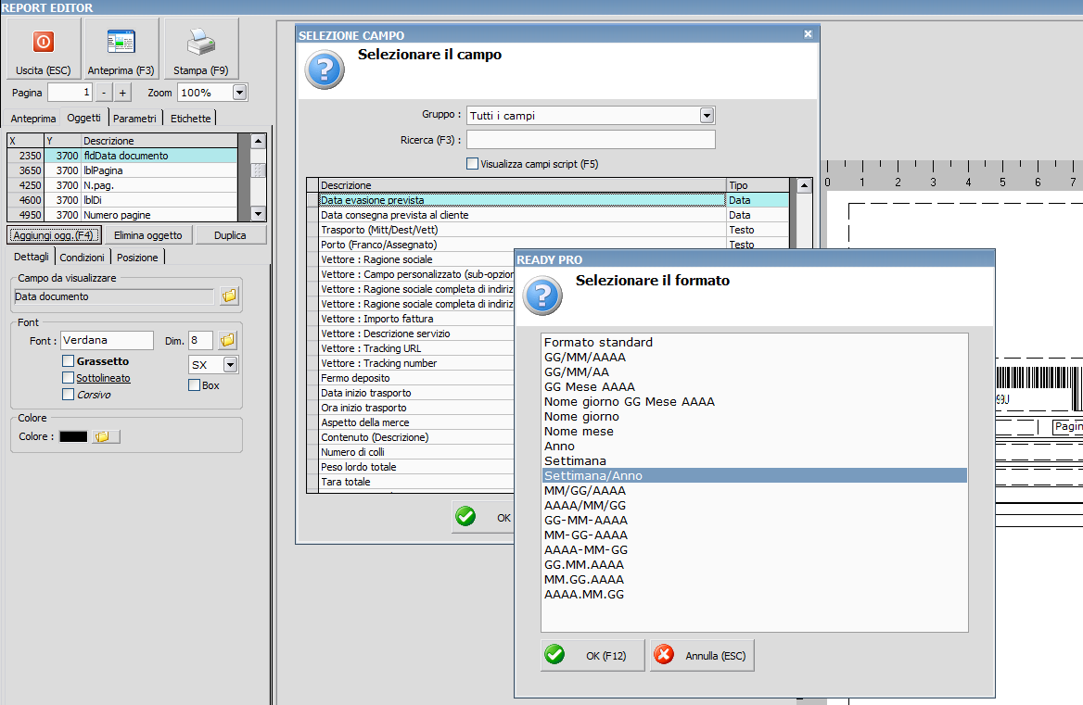This screenshot has height=705, width=1083.
Task: Open the Zoom 100% dropdown
Action: coord(239,93)
